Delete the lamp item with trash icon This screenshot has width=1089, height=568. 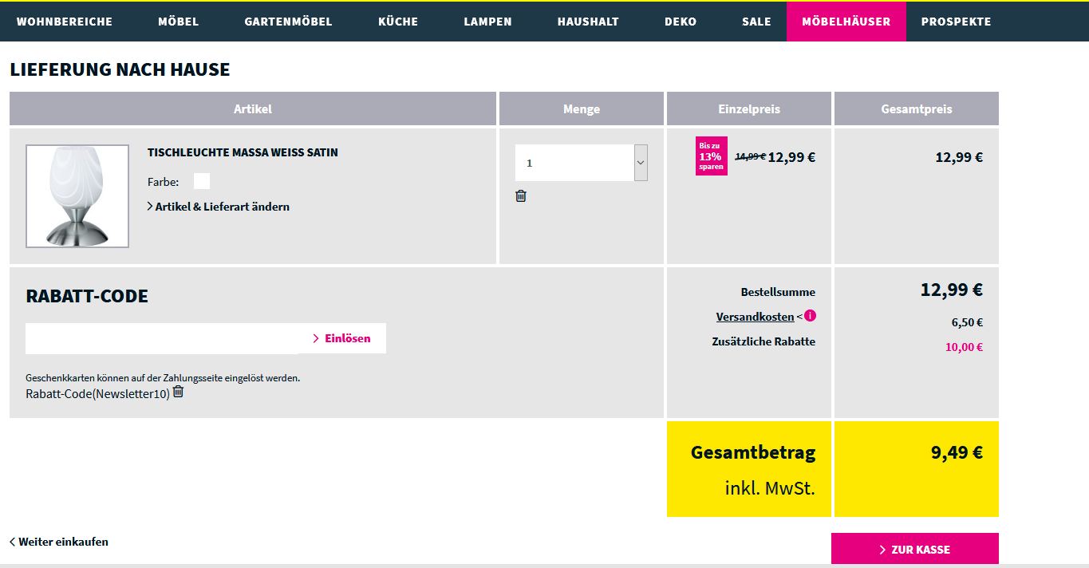(521, 196)
